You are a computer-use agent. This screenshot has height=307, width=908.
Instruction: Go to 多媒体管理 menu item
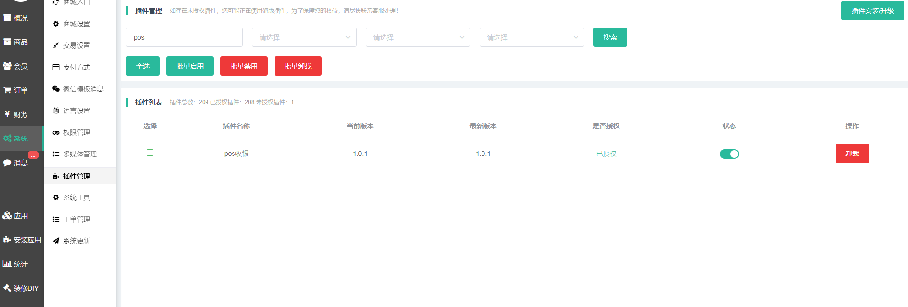pos(80,154)
